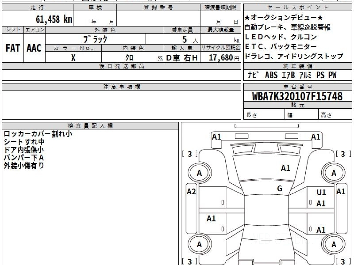Select the 諸元 header
Viewport: 354px width, 265px height.
click(298, 105)
